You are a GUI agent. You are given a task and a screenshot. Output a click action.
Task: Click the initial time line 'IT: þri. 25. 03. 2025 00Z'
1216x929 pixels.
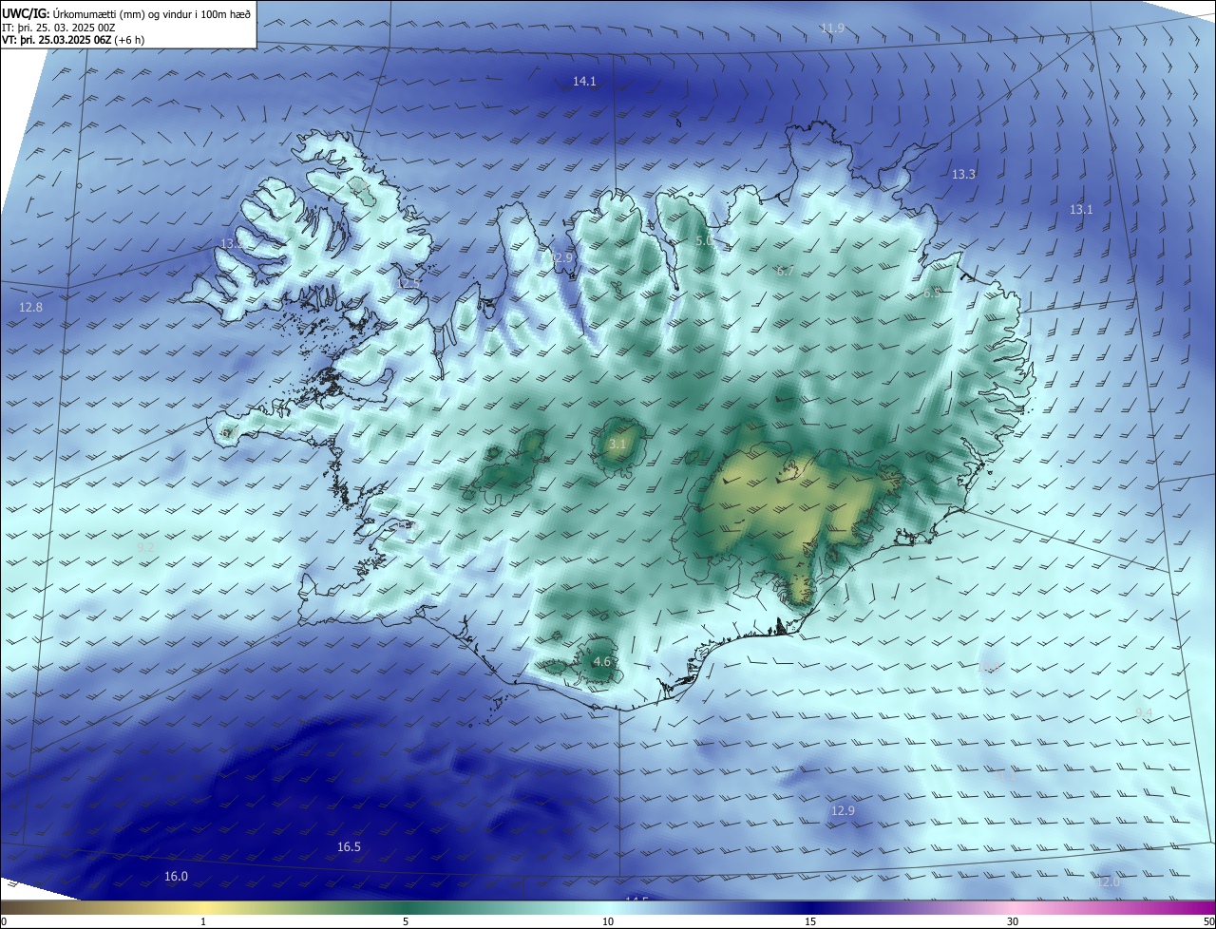59,27
